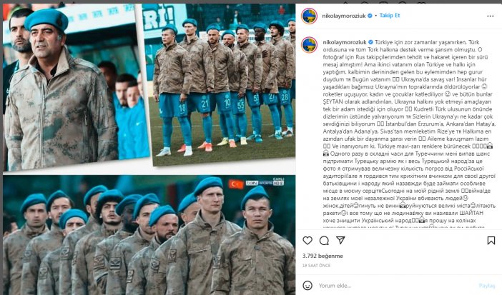Share the post with the paper plane icon
Screen dimensions: 502x295
pos(340,240)
